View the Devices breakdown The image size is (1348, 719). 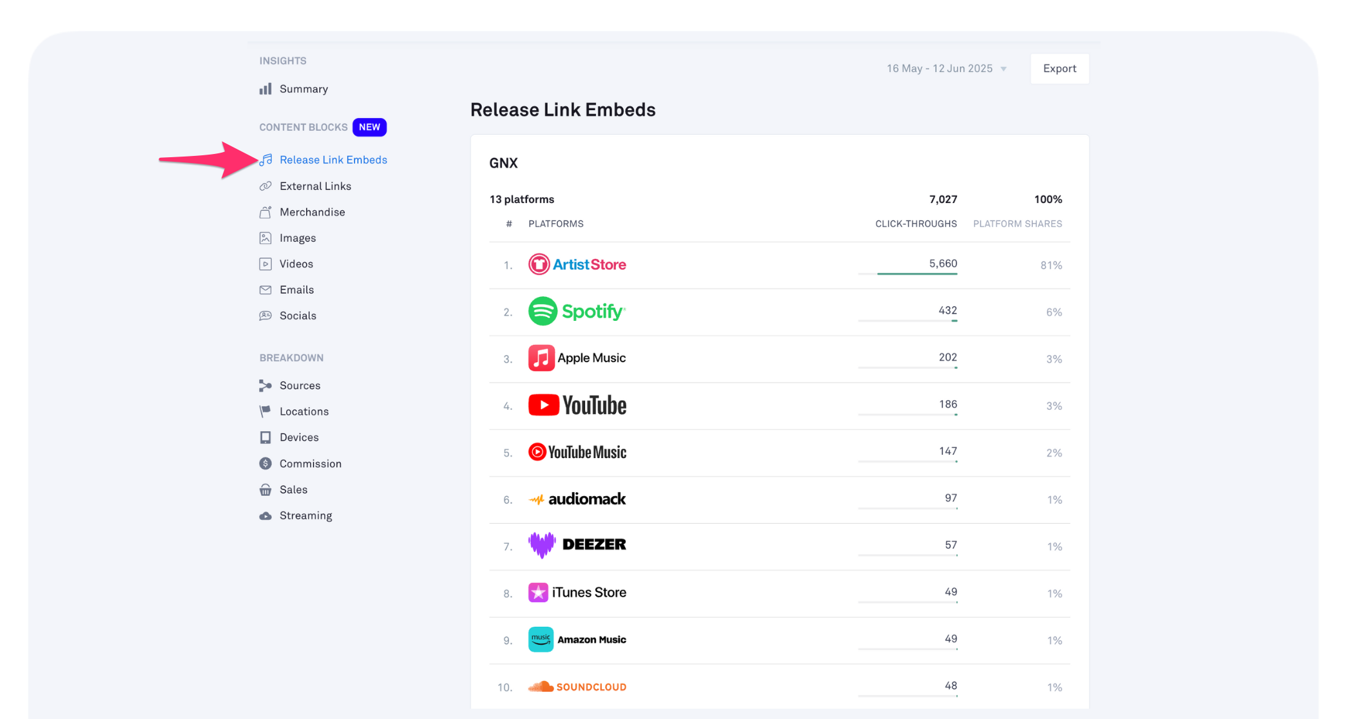[x=299, y=437]
